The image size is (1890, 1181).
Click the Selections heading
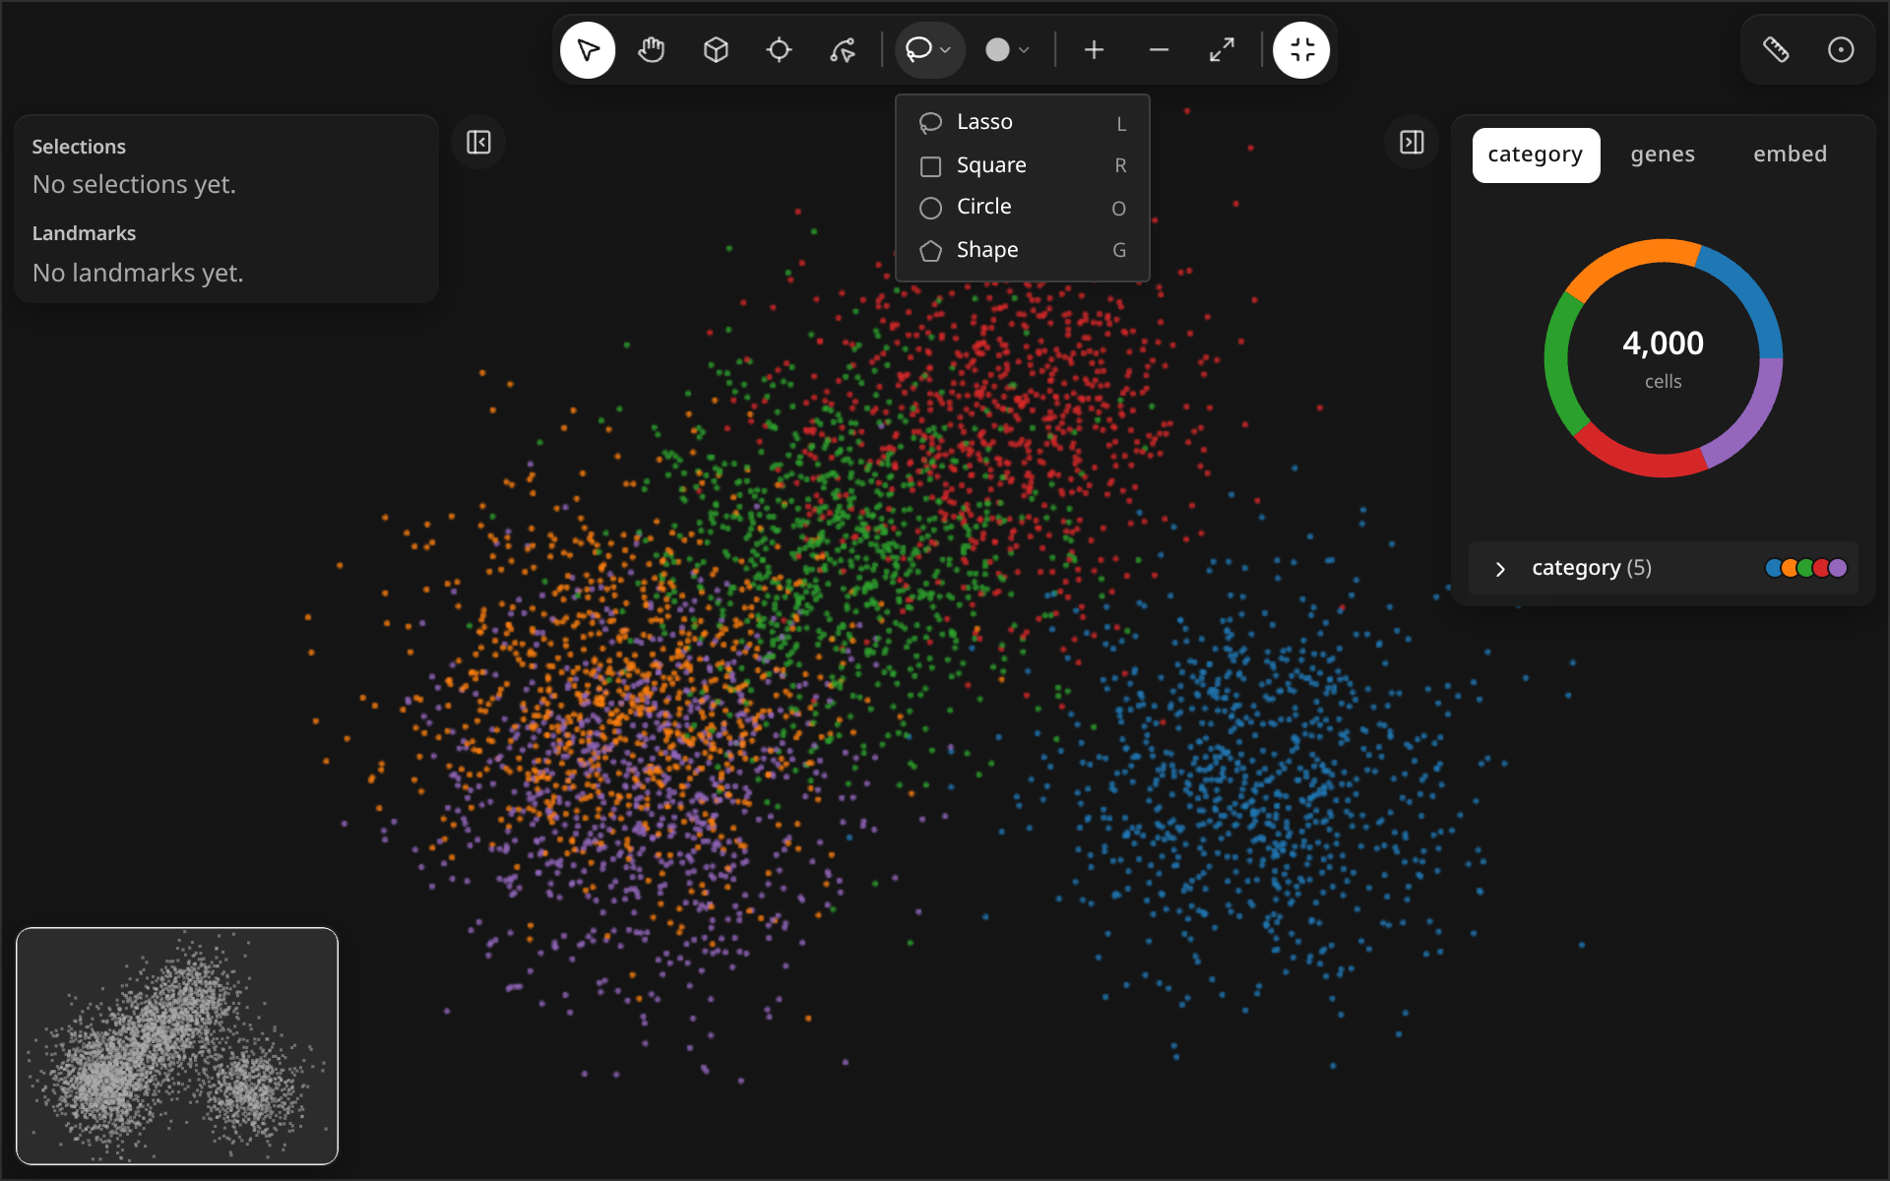coord(79,147)
